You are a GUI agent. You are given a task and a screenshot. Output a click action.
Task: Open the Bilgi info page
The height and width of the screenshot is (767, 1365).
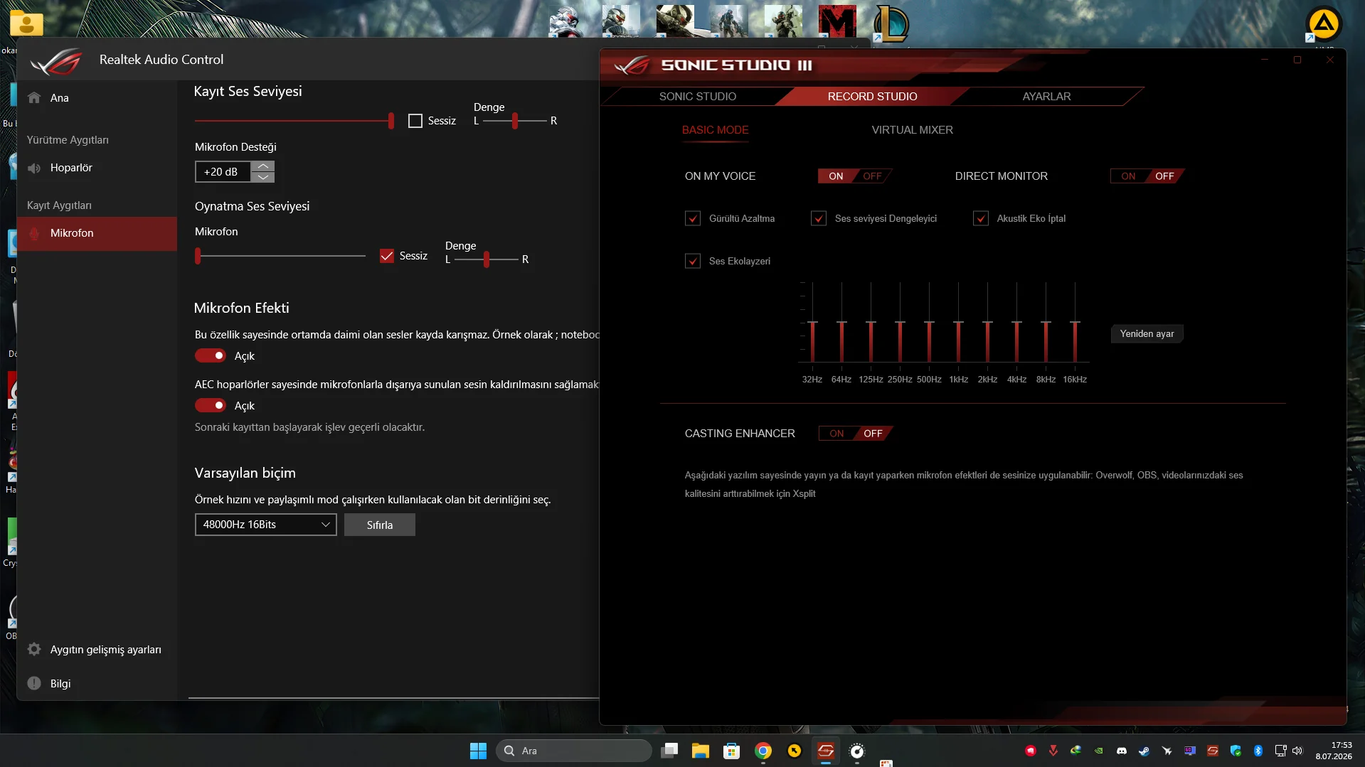(97, 684)
